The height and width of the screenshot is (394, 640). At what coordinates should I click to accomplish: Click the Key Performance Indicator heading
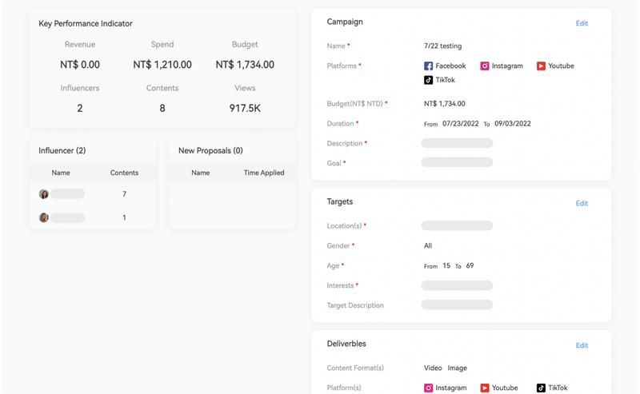tap(86, 24)
